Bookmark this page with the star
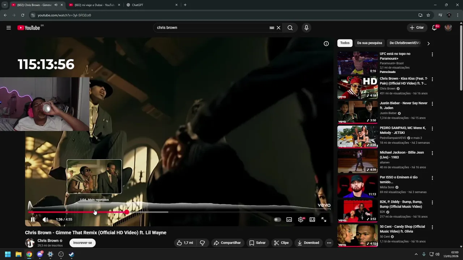Screen dimensions: 463x260 coord(428,15)
